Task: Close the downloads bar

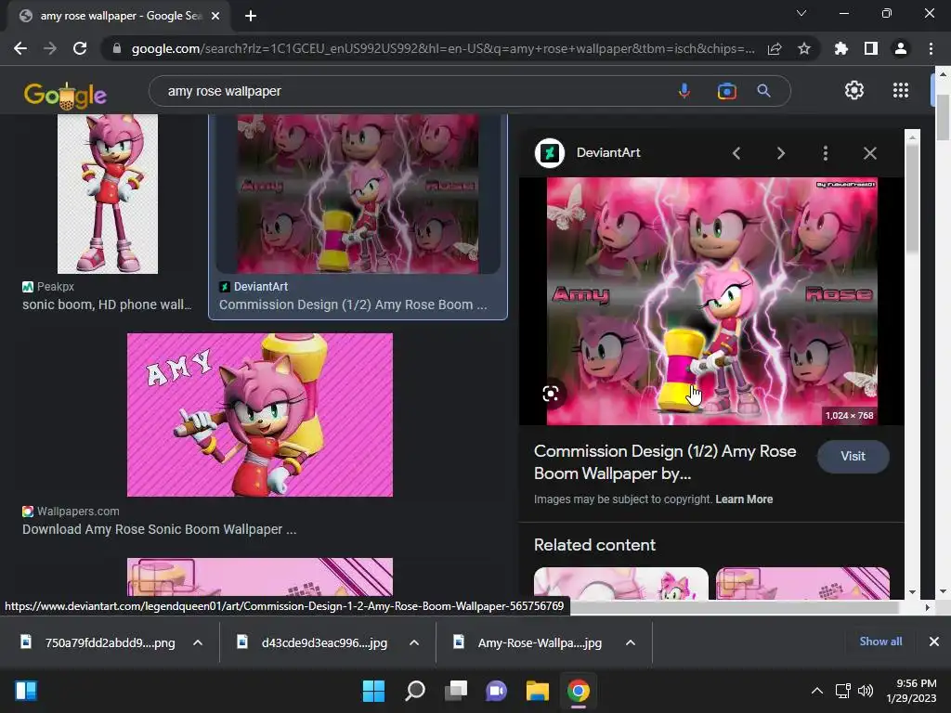Action: (x=934, y=642)
